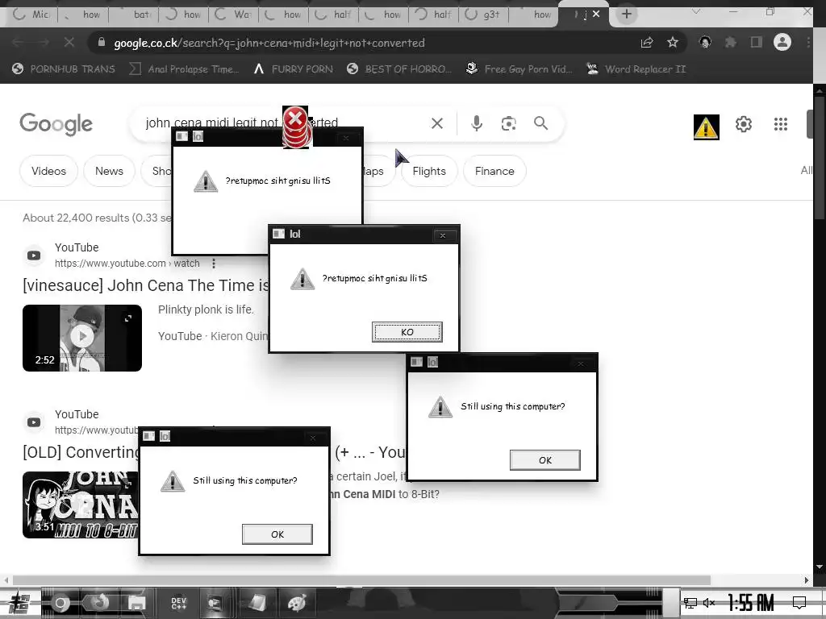Viewport: 826px width, 619px height.
Task: Click KO in the mirrored lol dialog
Action: tap(407, 332)
